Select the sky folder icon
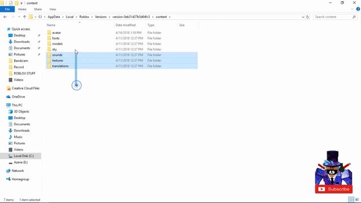Image resolution: width=361 pixels, height=203 pixels. [49, 49]
